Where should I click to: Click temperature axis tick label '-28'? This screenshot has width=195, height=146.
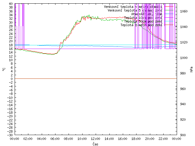tap(10, 131)
